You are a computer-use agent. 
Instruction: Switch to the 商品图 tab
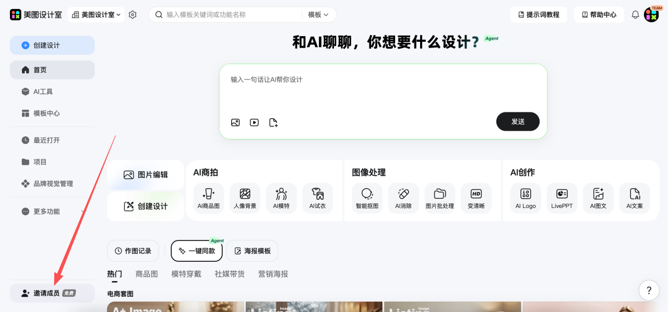(x=147, y=274)
